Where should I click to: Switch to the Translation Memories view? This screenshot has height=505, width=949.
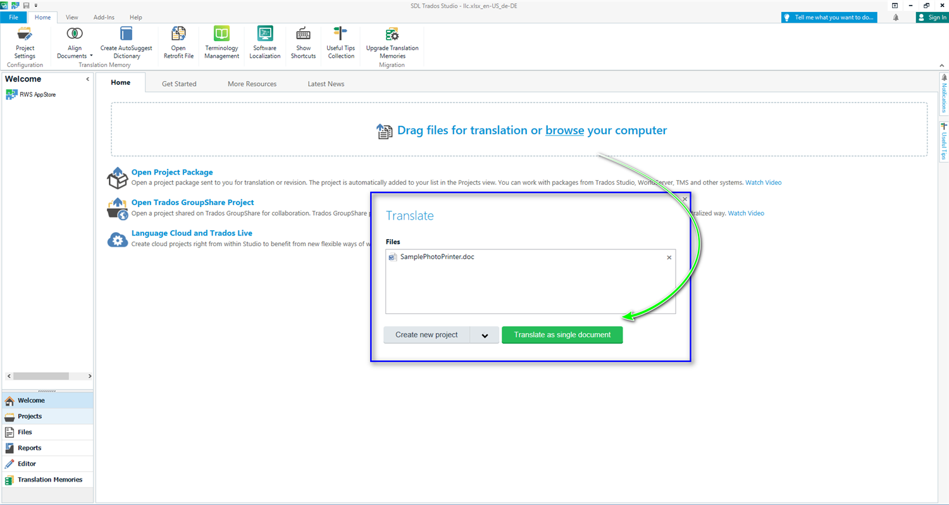(49, 480)
